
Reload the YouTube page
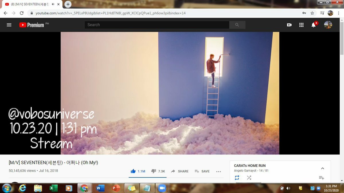21,13
